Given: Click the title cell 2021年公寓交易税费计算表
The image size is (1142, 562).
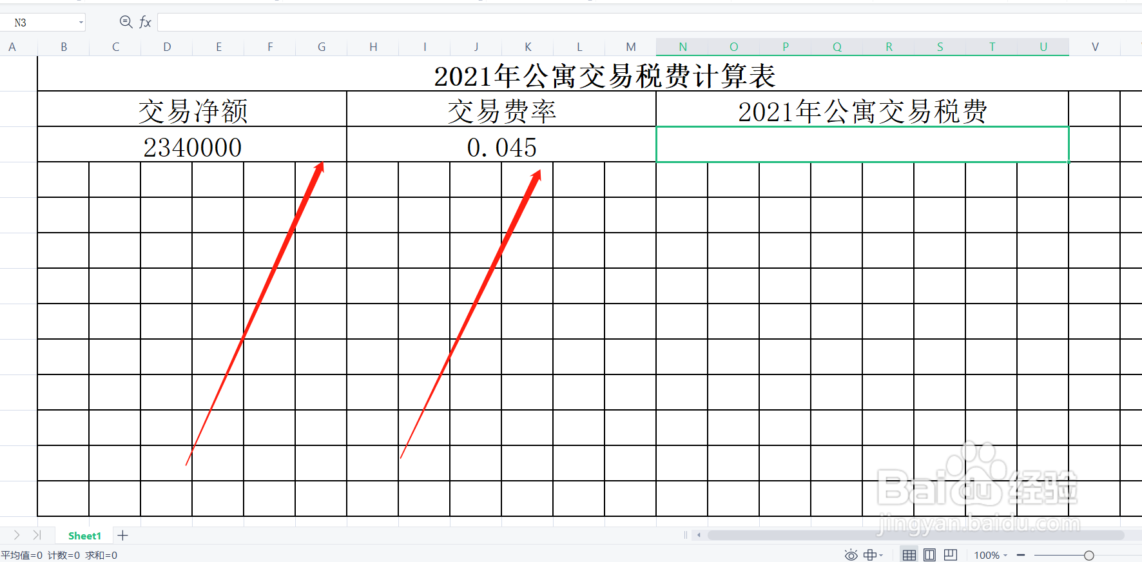Looking at the screenshot, I should [605, 75].
